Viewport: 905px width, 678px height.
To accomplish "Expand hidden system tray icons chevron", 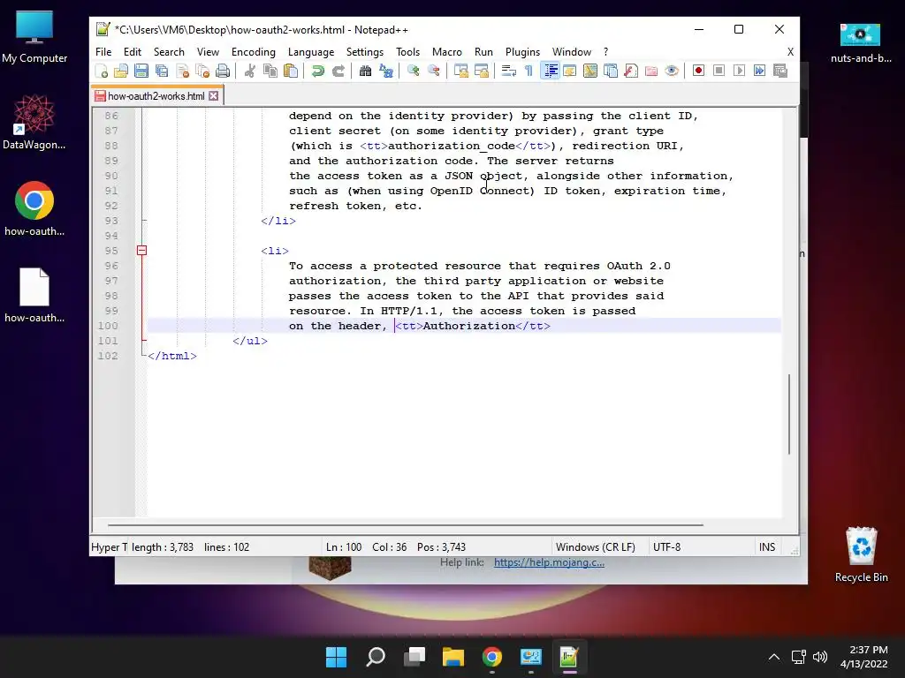I will pos(774,657).
